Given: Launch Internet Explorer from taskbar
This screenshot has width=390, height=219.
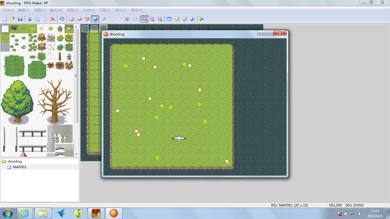Looking at the screenshot, I should pos(25,213).
